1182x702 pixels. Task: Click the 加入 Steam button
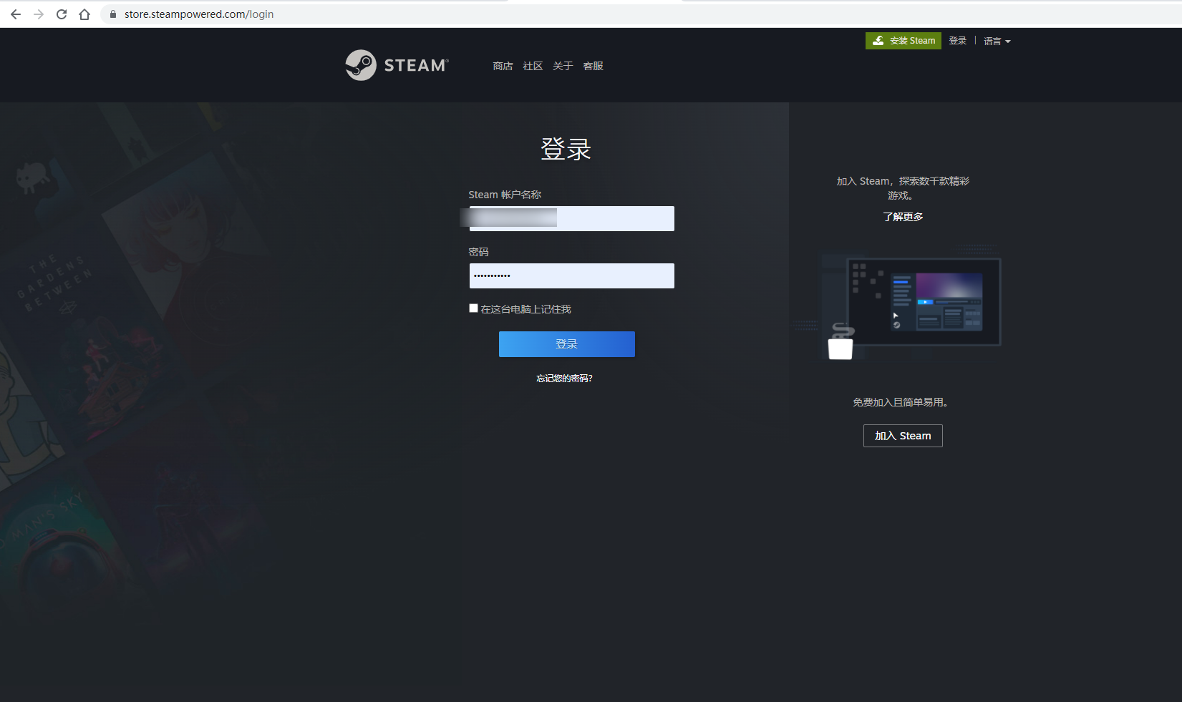pos(903,436)
